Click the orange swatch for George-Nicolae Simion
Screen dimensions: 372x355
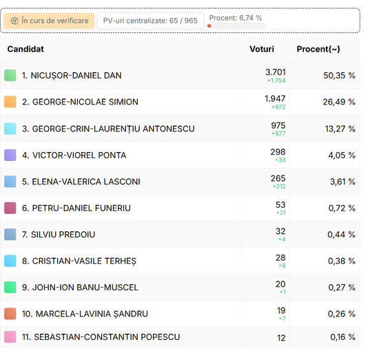10,102
